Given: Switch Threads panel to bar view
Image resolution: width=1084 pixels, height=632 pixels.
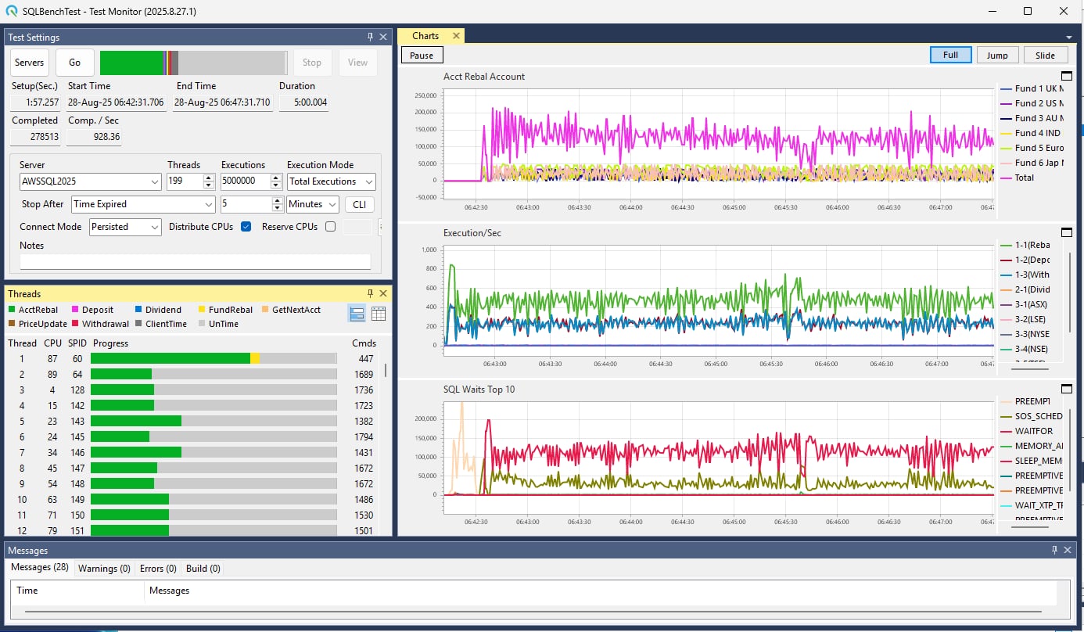Looking at the screenshot, I should point(357,314).
